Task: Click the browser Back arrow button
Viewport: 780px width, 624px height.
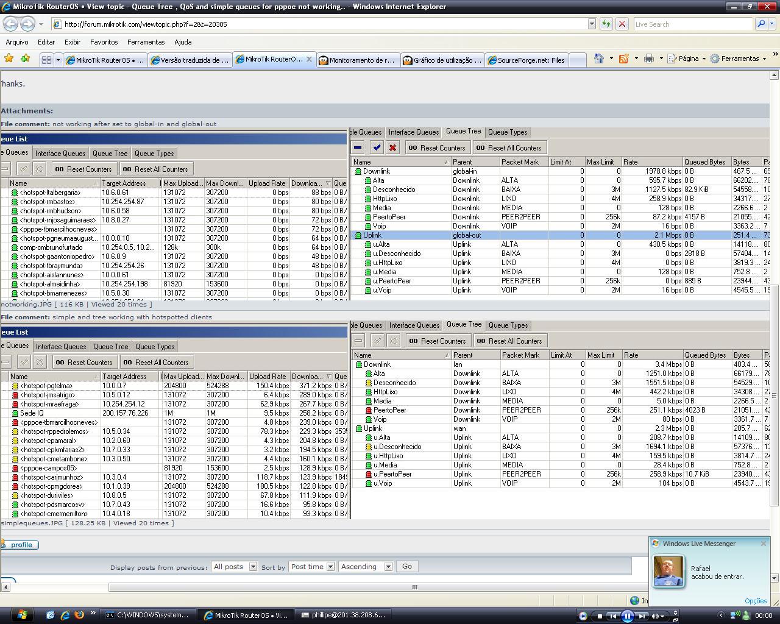Action: (x=10, y=24)
